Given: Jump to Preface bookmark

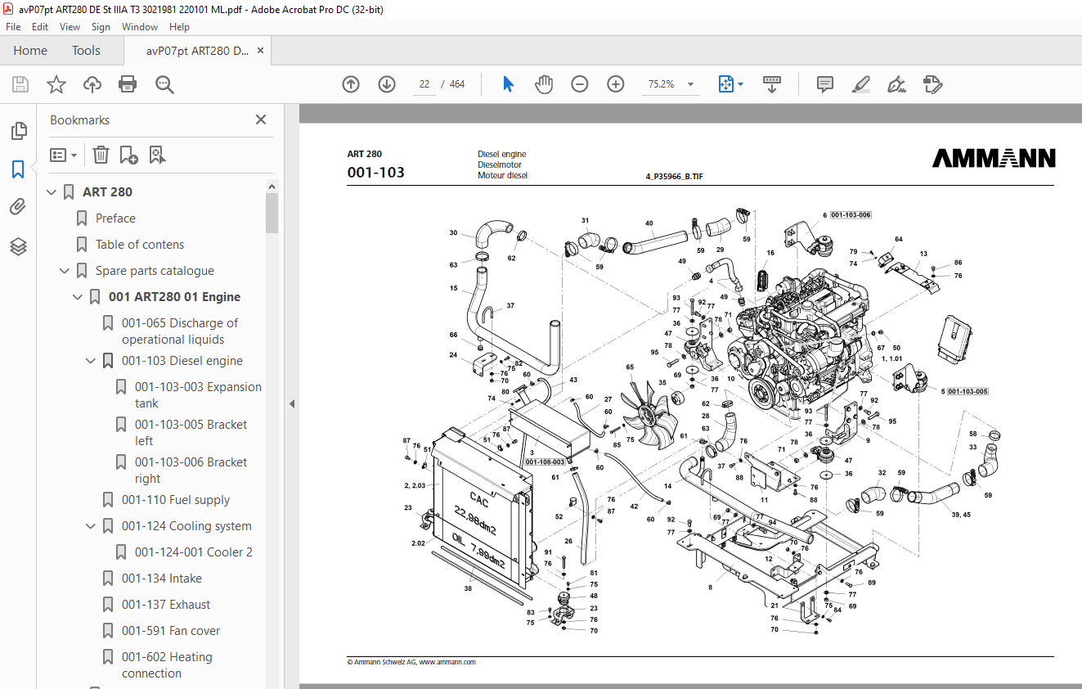Looking at the screenshot, I should pyautogui.click(x=115, y=218).
